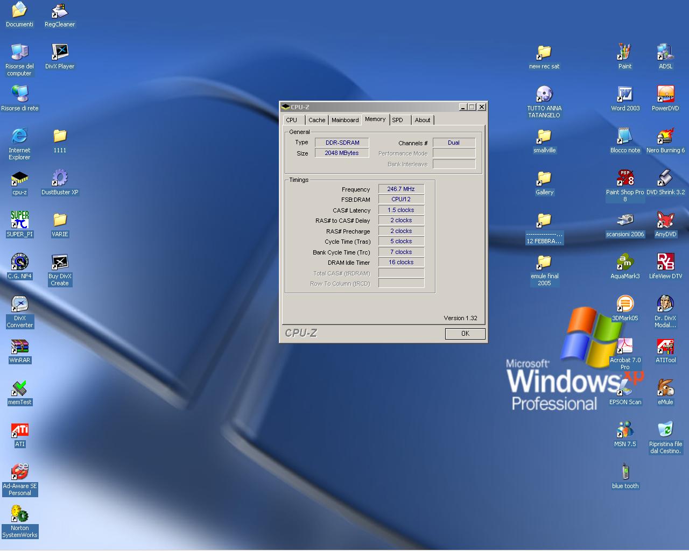Select the C.G. NF4 icon

pyautogui.click(x=19, y=266)
